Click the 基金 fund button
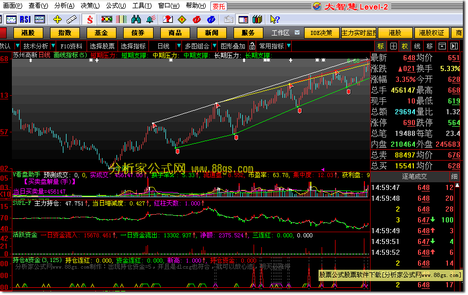 point(101,33)
